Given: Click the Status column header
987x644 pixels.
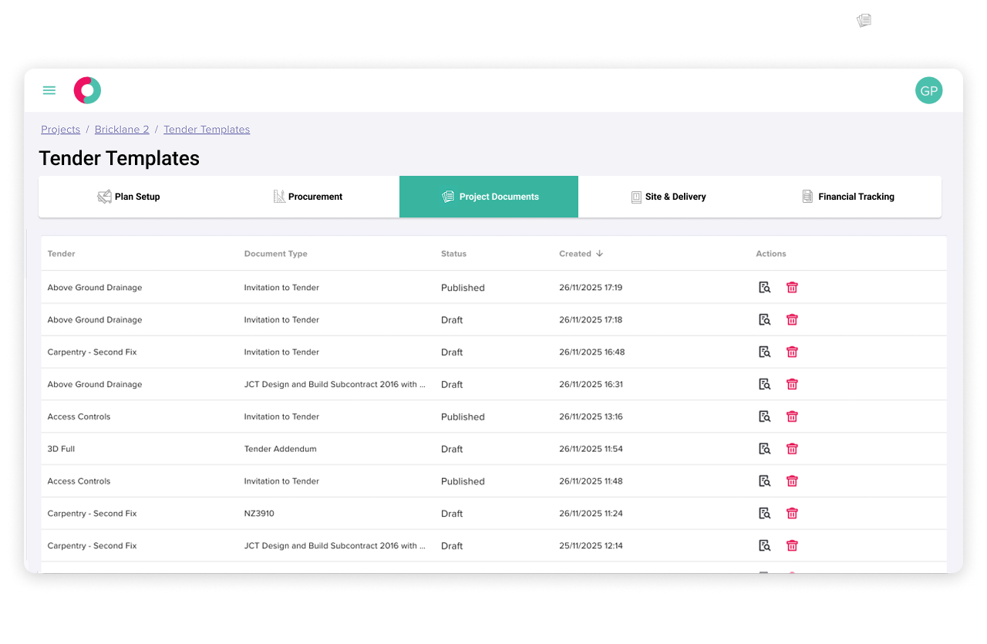Looking at the screenshot, I should (x=453, y=253).
